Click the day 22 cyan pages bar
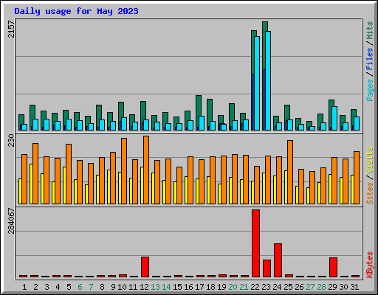The image size is (378, 295). tap(257, 83)
